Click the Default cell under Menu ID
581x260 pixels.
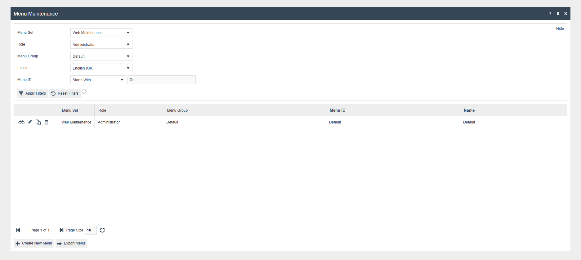(393, 122)
